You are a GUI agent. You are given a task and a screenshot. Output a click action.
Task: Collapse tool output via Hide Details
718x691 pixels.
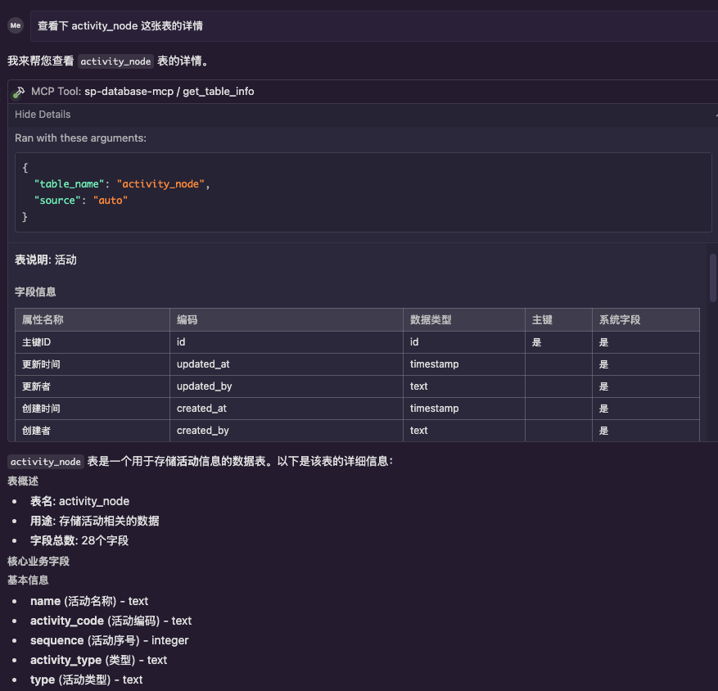43,115
